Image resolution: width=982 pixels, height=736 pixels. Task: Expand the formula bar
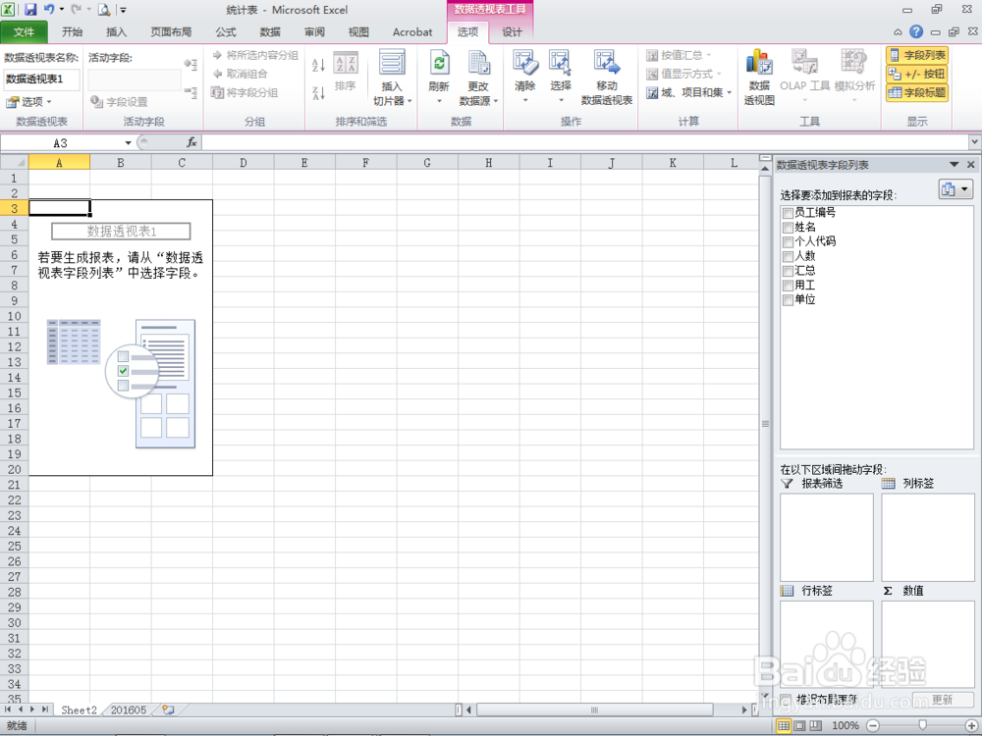(x=974, y=142)
